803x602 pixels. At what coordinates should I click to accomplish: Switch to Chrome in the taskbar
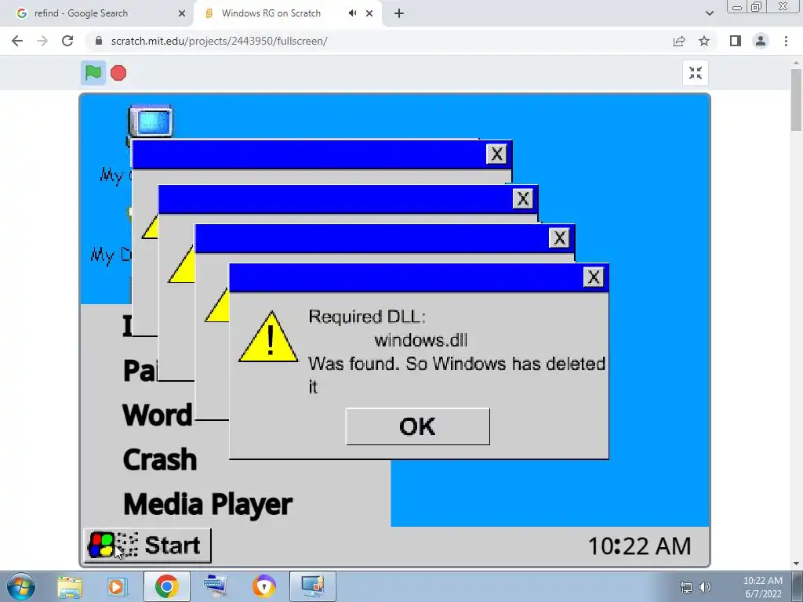pyautogui.click(x=167, y=586)
